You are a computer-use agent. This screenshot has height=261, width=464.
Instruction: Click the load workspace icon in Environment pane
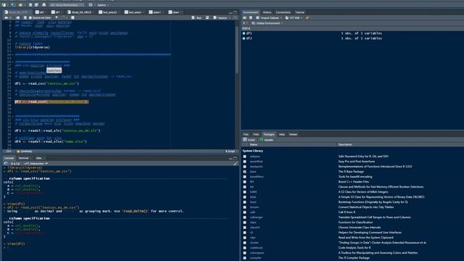pyautogui.click(x=244, y=17)
